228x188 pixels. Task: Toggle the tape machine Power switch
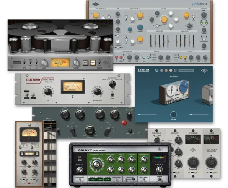click(99, 63)
